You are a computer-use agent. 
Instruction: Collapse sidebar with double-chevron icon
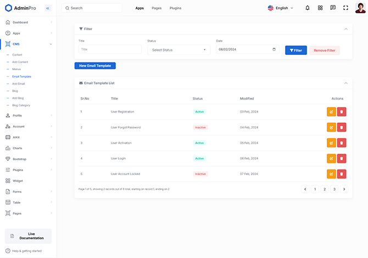(48, 8)
